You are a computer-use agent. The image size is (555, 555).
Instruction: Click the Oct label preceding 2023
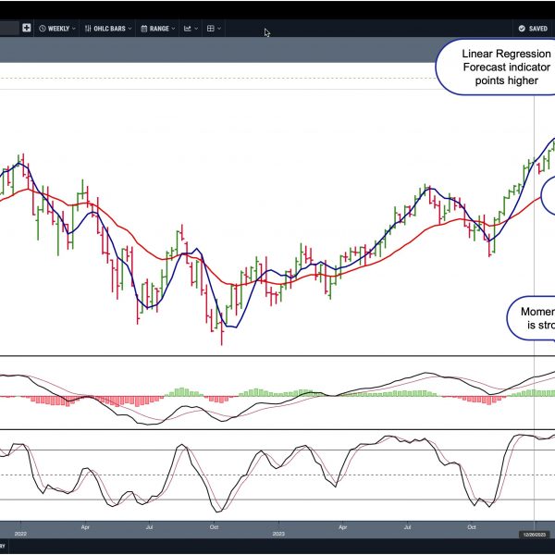click(214, 527)
